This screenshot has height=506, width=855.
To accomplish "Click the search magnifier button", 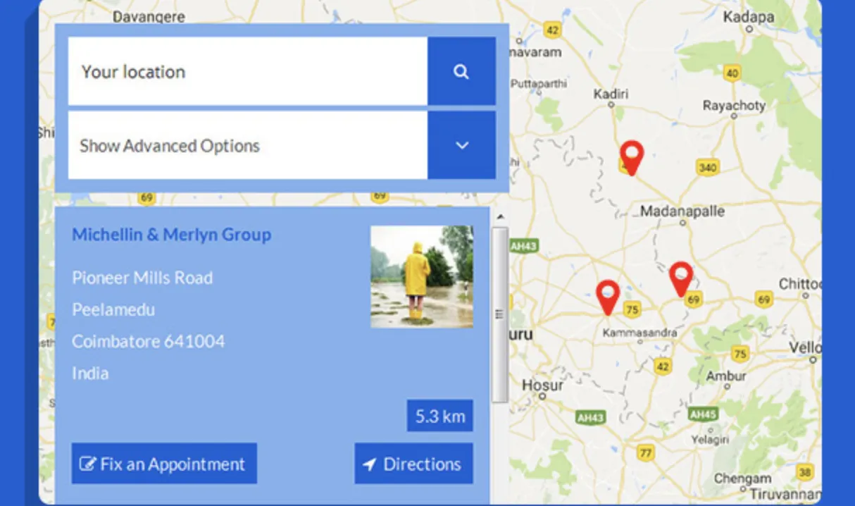I will [x=461, y=71].
